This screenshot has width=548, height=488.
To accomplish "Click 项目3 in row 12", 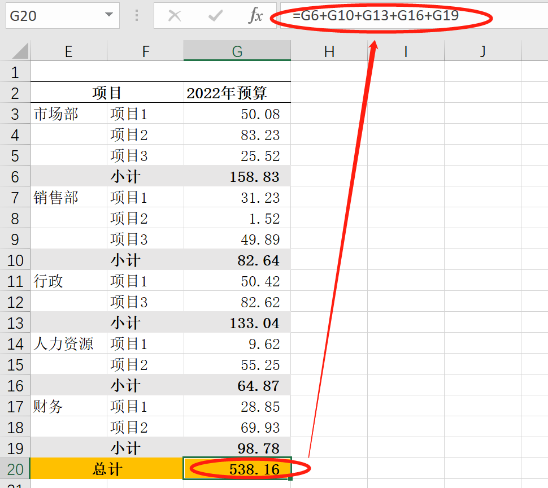I will tap(145, 302).
